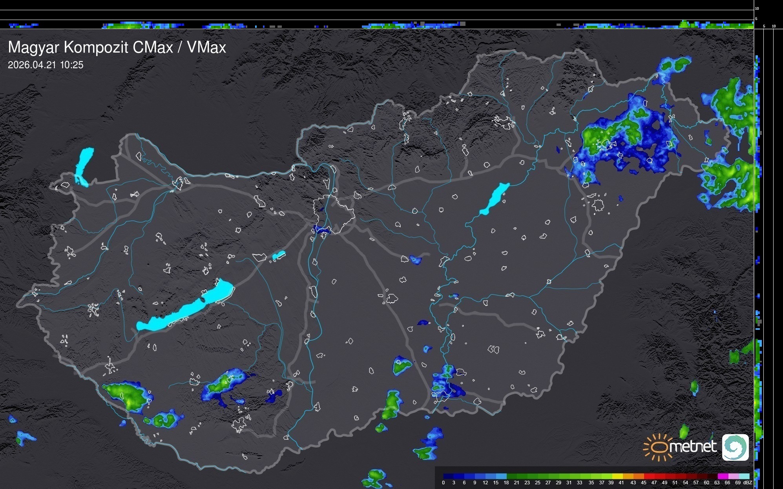783x489 pixels.
Task: Click the white swirl app icon
Action: coord(735,447)
